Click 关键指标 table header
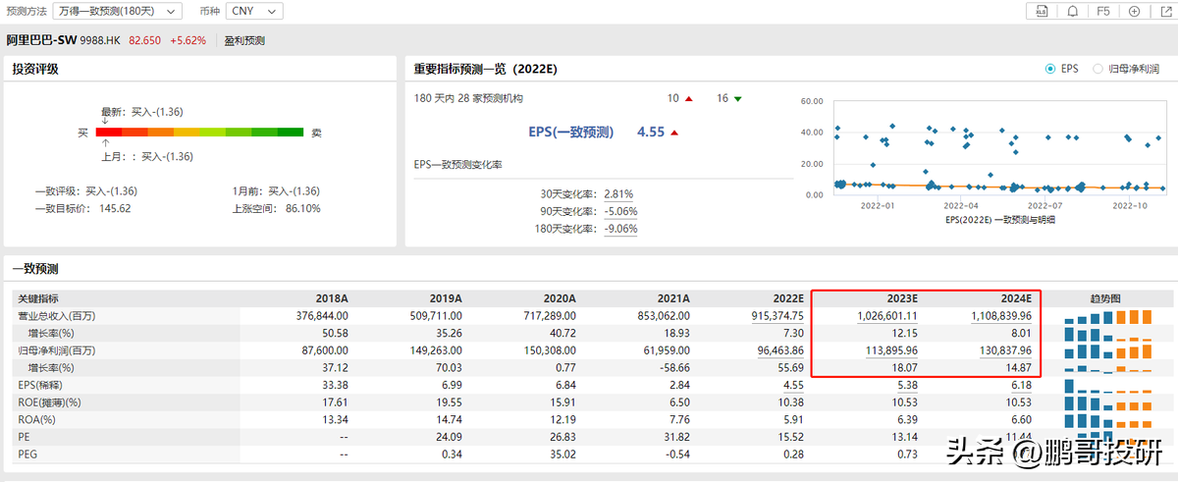The height and width of the screenshot is (482, 1178). coord(38,298)
